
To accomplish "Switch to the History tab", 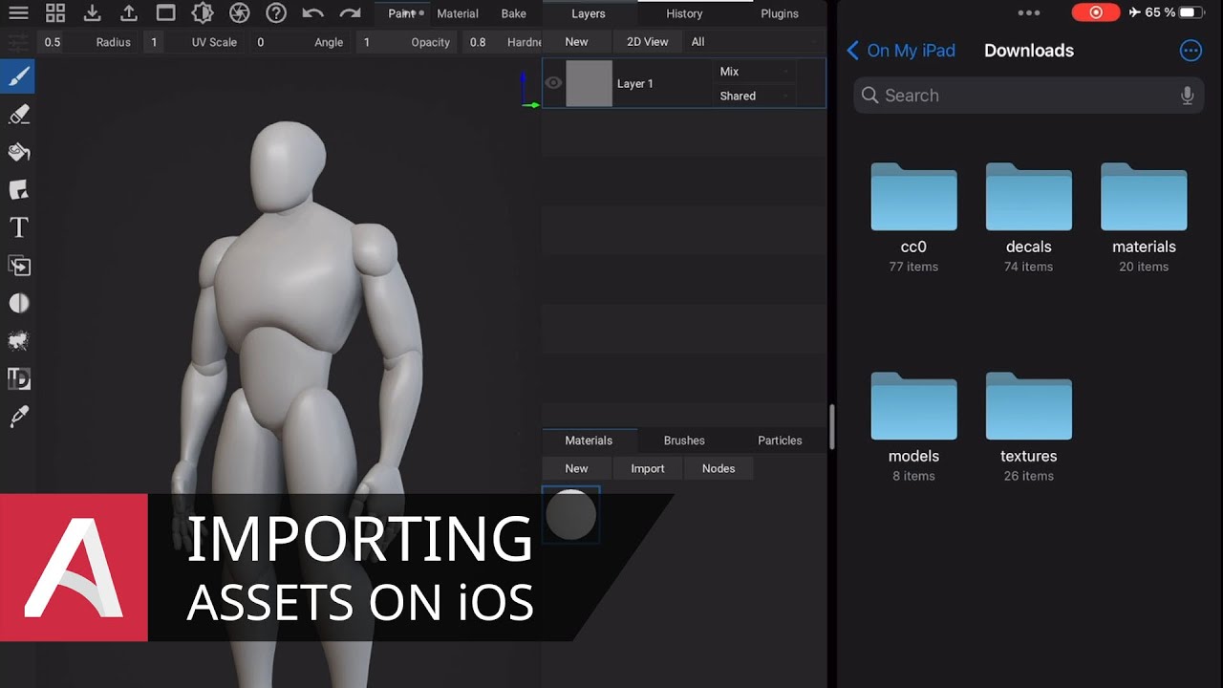I will [684, 13].
